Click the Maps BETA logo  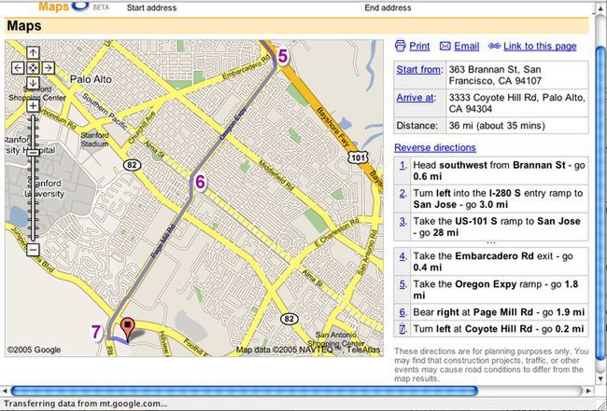pos(74,6)
